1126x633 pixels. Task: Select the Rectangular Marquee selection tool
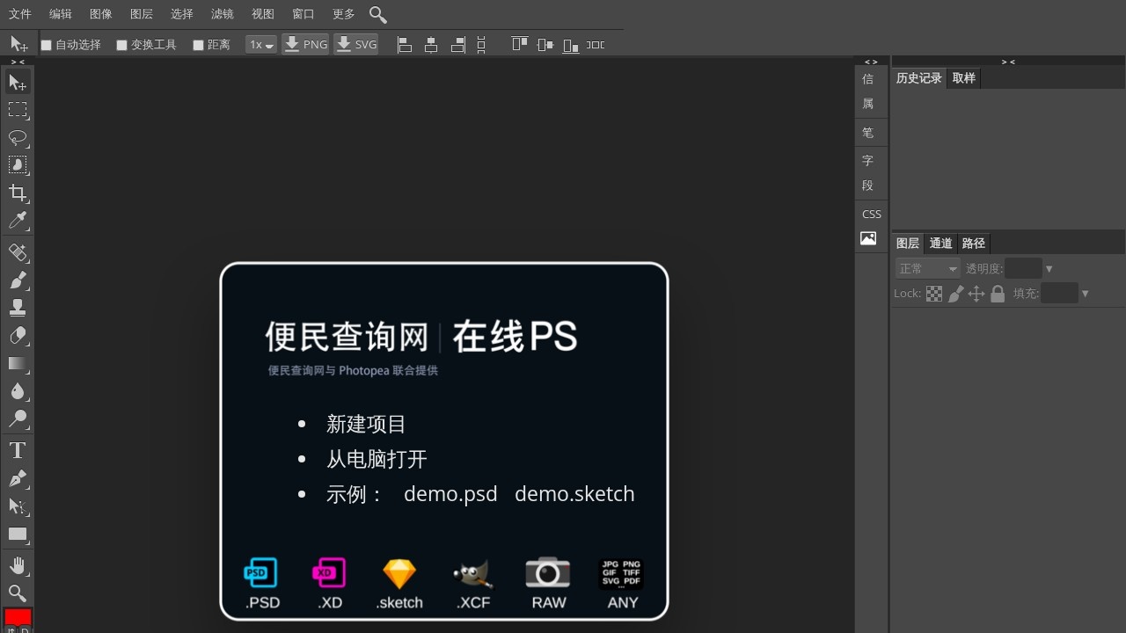click(x=18, y=110)
